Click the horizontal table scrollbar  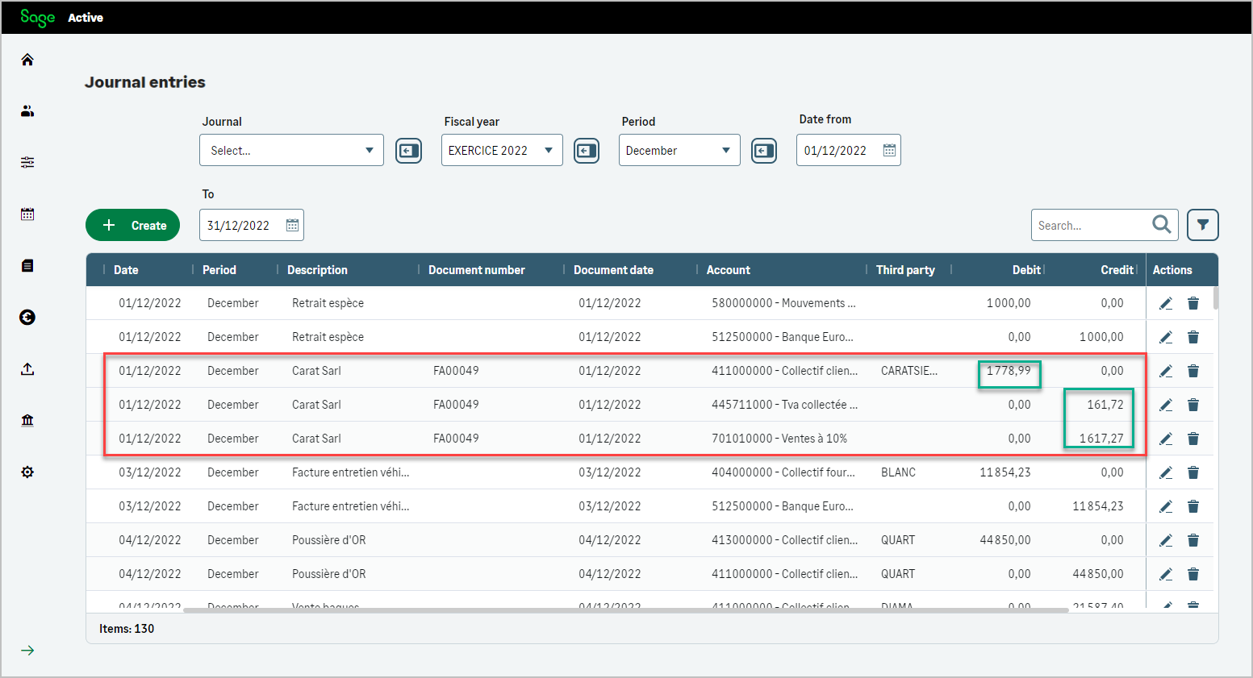626,610
